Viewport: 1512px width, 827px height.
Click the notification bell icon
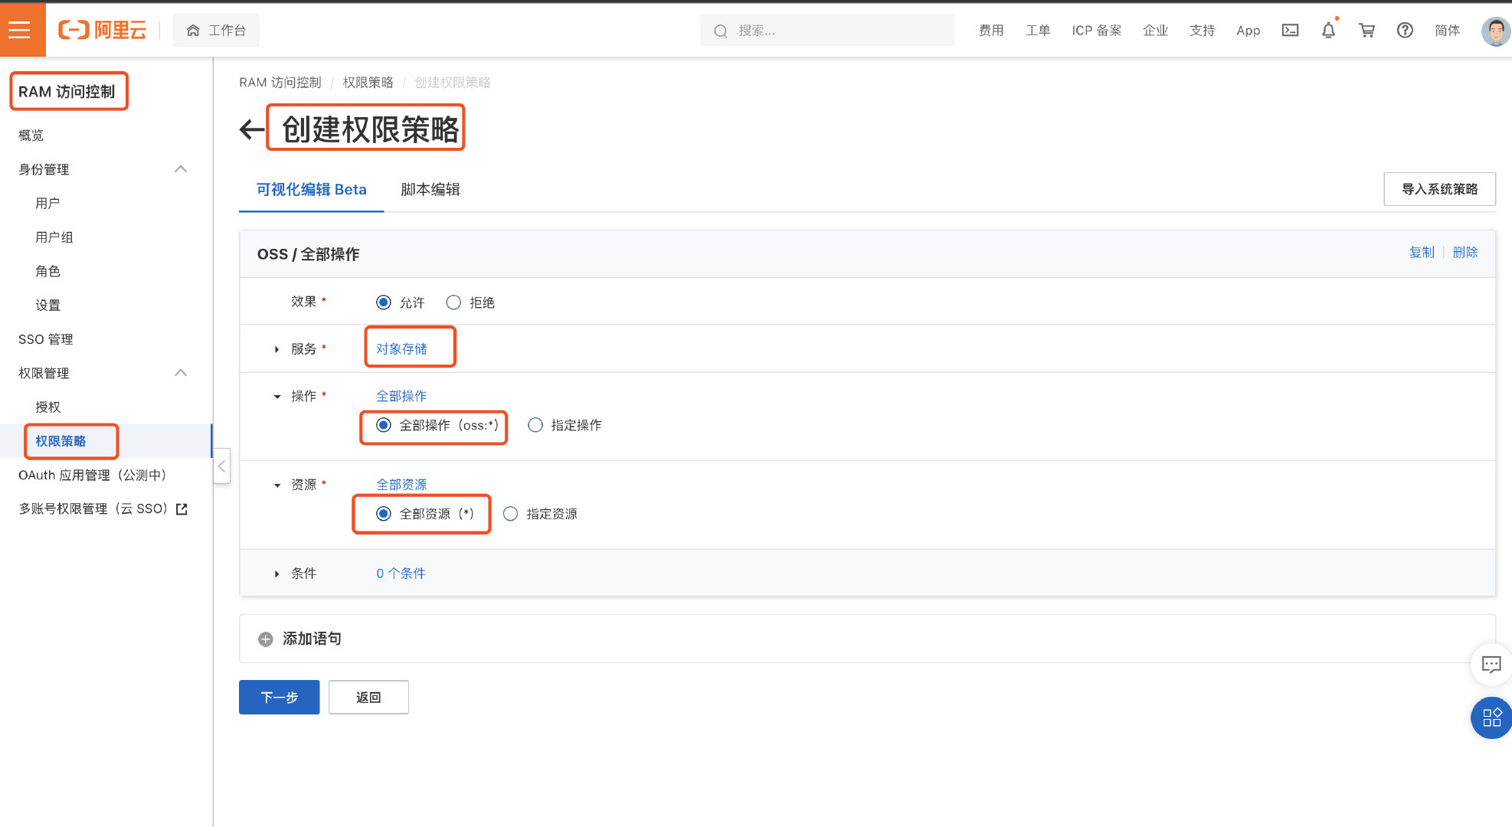pos(1328,30)
